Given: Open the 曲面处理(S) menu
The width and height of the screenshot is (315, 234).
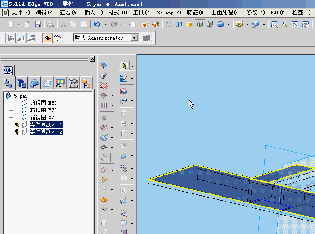Looking at the screenshot, I should pos(226,13).
